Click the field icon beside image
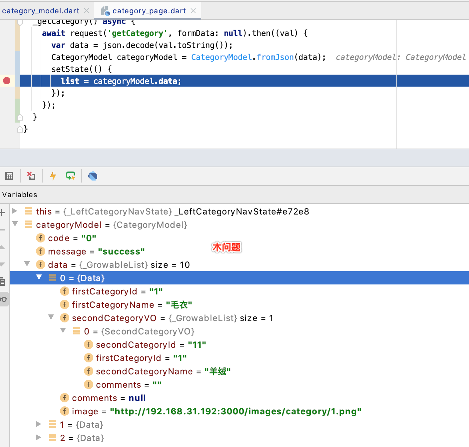This screenshot has height=447, width=469. (x=64, y=411)
